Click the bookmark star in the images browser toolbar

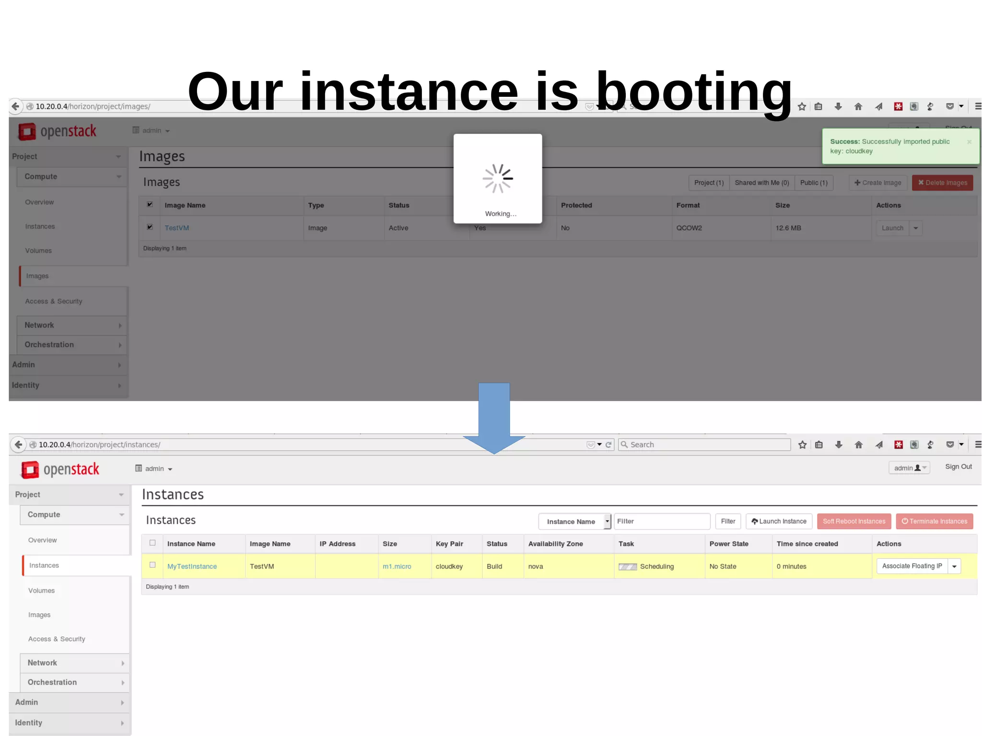click(x=802, y=106)
